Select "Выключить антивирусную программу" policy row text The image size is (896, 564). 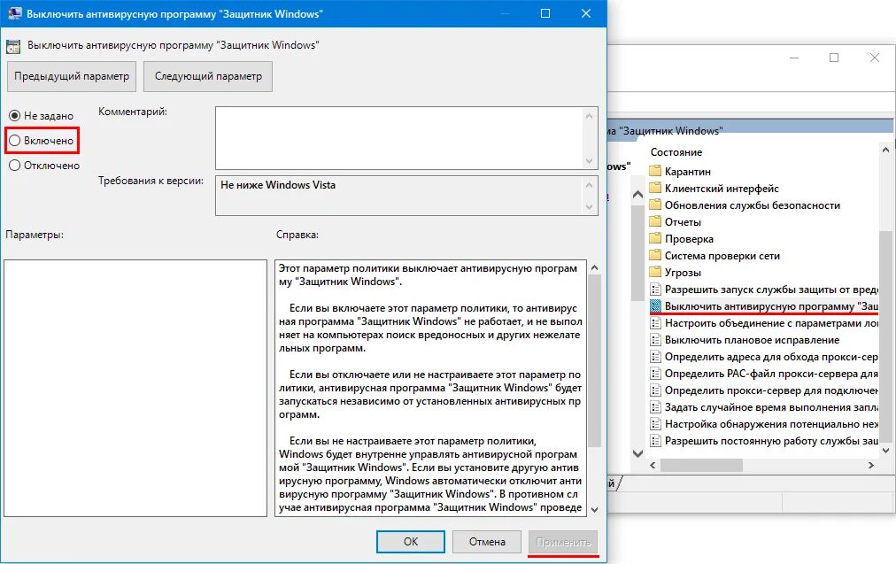(771, 306)
